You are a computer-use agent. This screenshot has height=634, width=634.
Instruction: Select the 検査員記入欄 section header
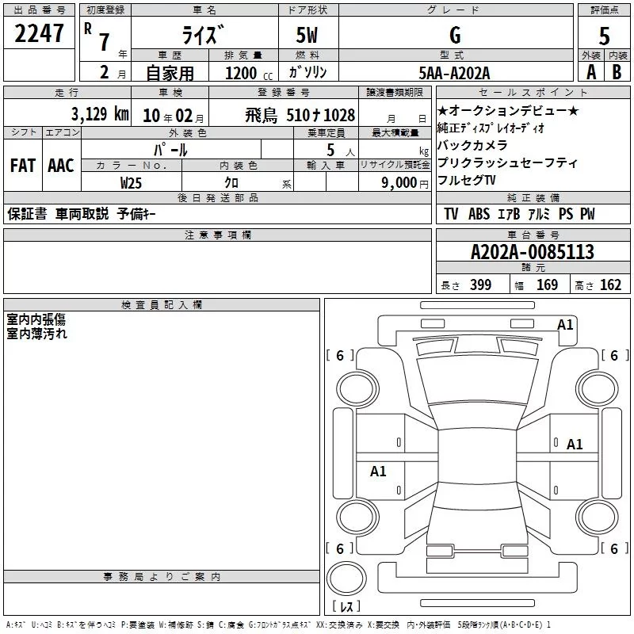[162, 305]
